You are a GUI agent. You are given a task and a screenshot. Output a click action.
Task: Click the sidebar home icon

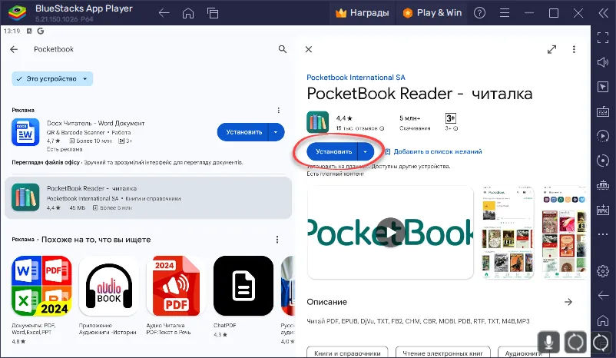click(603, 320)
